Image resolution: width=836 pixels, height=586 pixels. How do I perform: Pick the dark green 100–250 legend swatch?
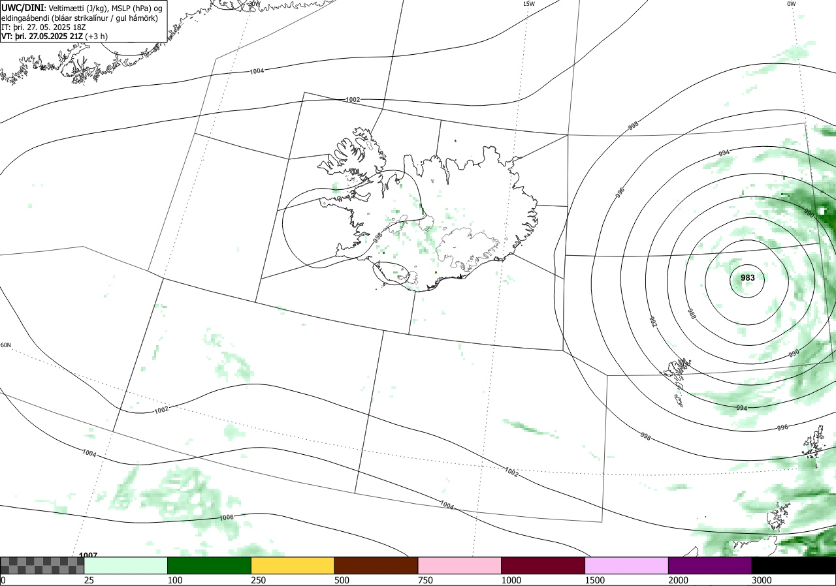(x=210, y=565)
